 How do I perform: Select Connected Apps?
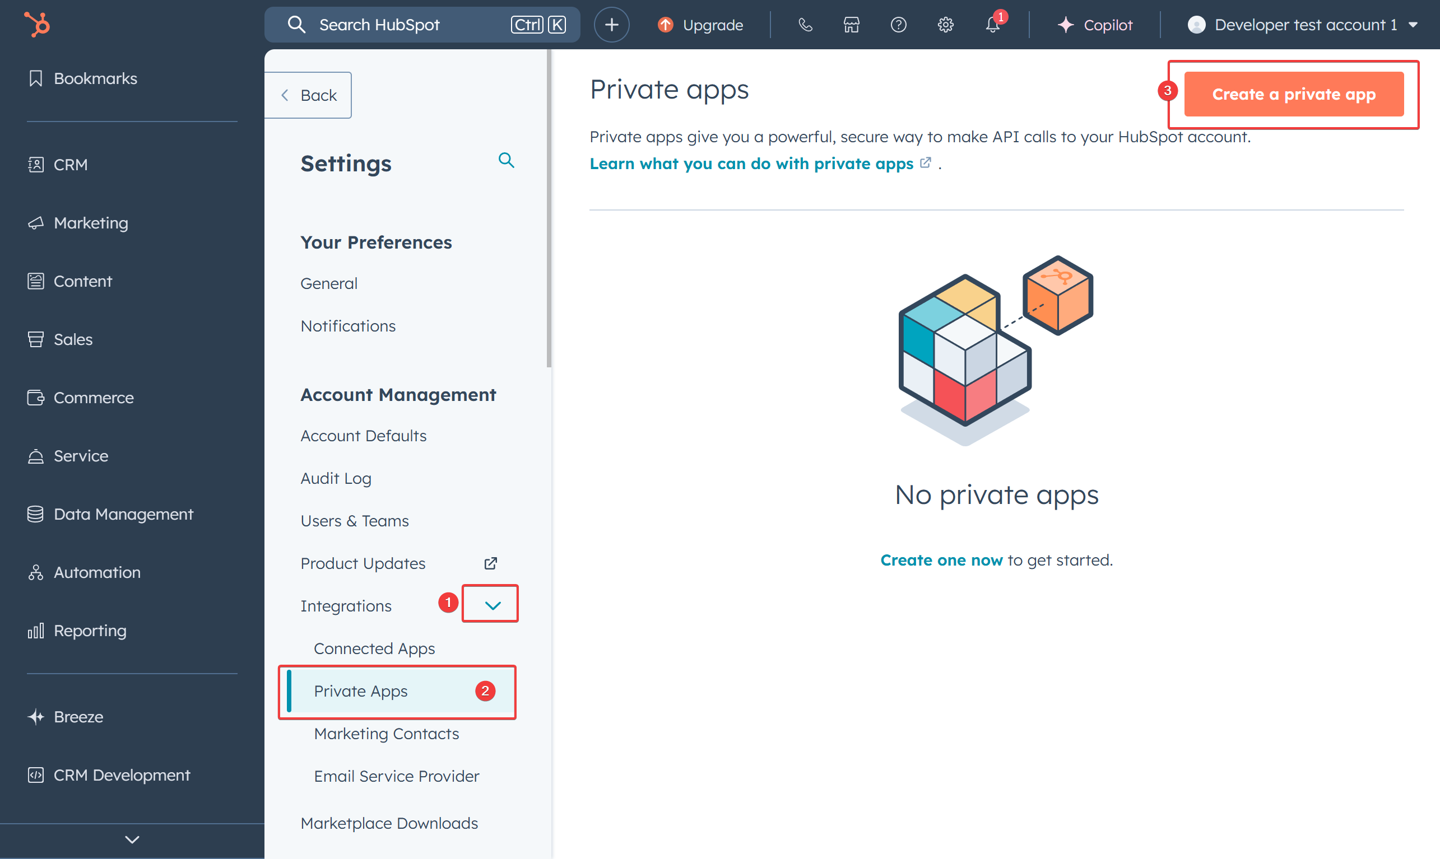coord(374,649)
